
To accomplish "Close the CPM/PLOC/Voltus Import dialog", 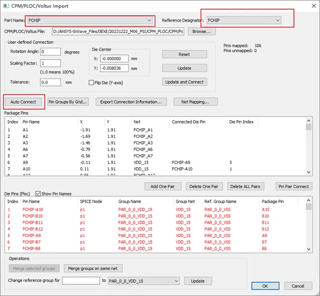I will click(x=314, y=6).
